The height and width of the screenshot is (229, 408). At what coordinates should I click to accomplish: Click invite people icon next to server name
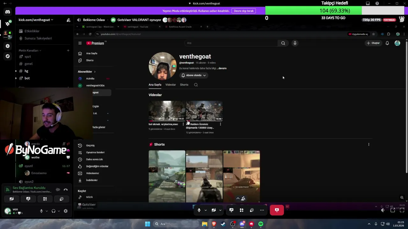[68, 20]
